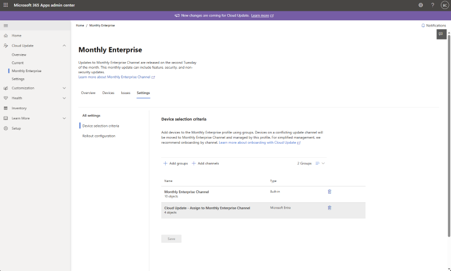The width and height of the screenshot is (451, 271).
Task: Delete the Monthly Enterprise Channel group
Action: (330, 192)
